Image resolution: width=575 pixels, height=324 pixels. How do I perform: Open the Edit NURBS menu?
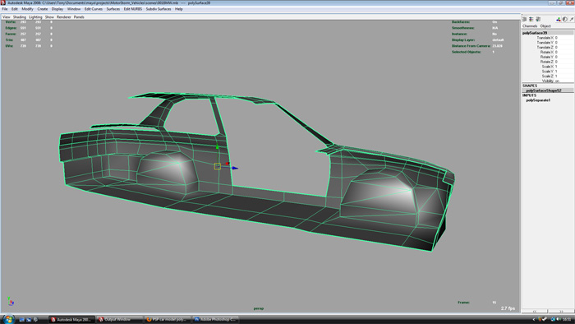[133, 9]
